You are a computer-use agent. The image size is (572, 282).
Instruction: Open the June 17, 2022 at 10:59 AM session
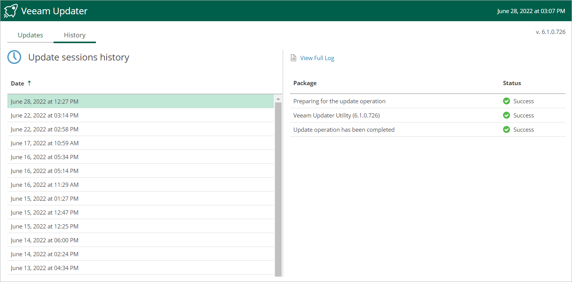coord(45,143)
